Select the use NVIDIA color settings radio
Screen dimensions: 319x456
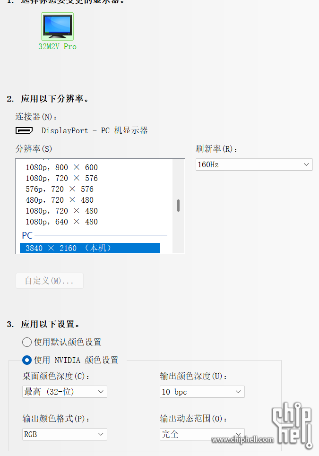coord(27,360)
